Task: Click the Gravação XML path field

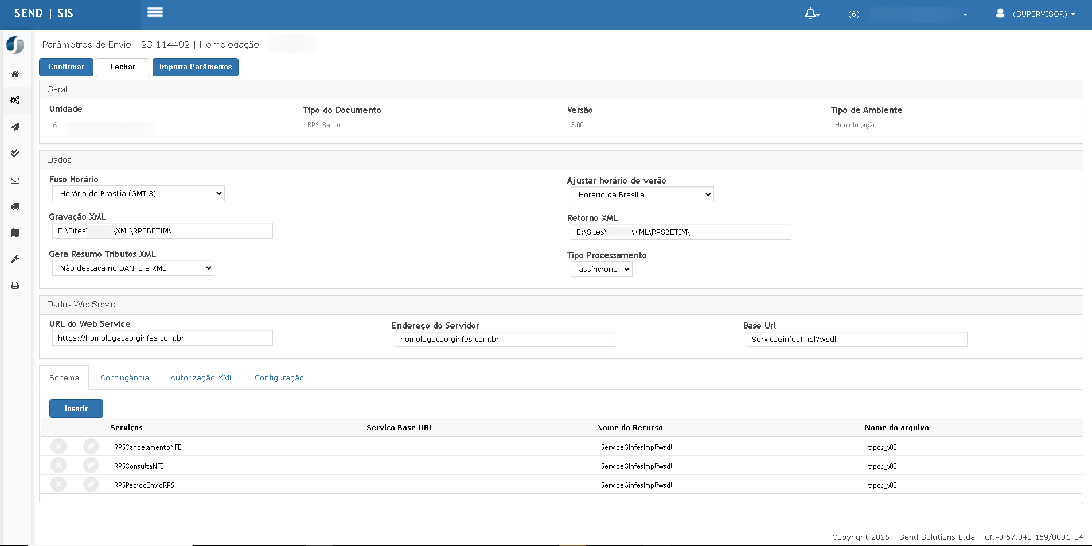Action: (x=162, y=231)
